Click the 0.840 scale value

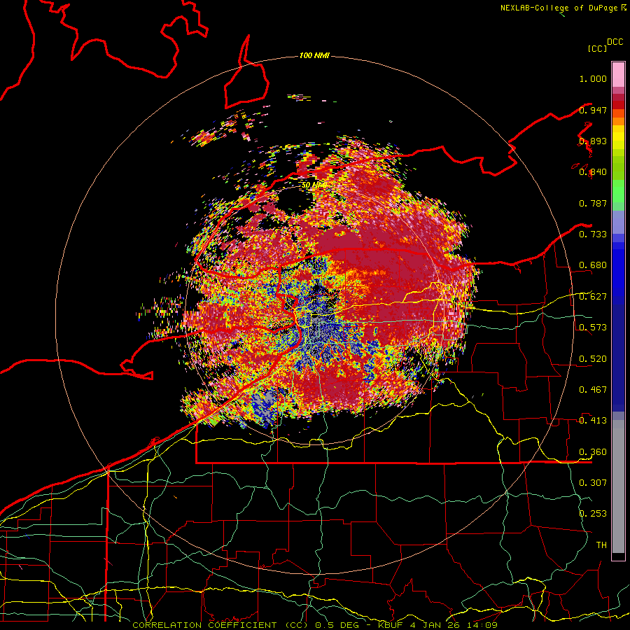click(593, 172)
